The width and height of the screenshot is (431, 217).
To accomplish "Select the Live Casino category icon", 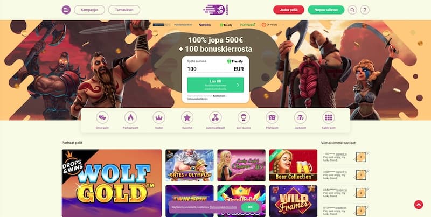I will (x=244, y=117).
